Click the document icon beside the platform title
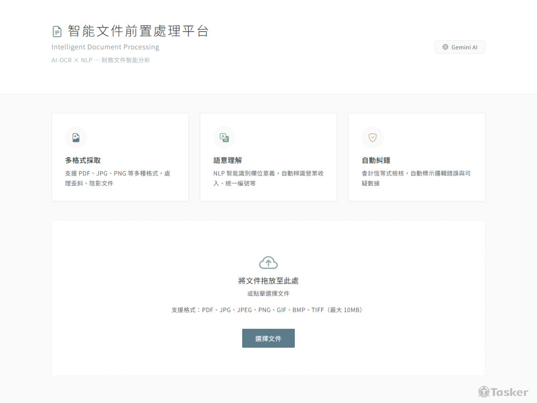 point(57,31)
